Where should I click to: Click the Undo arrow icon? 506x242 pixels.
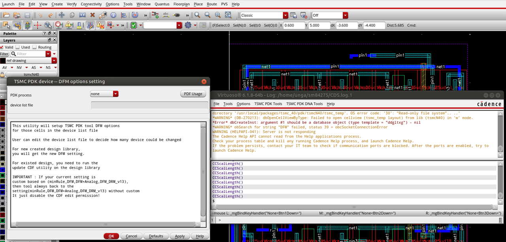pos(40,15)
